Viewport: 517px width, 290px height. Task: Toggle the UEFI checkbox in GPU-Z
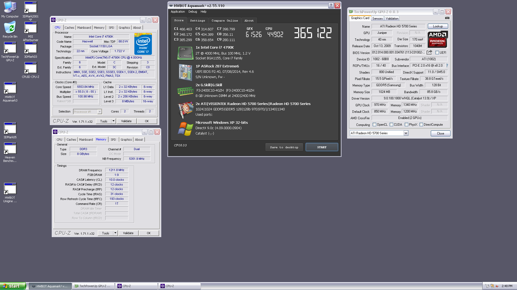(x=437, y=53)
